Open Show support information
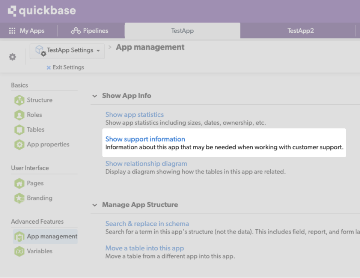Screen dimensions: 360x278 pos(145,139)
